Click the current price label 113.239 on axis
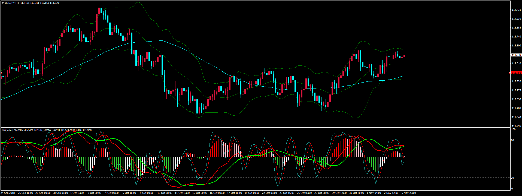522x196 pixels. [516, 55]
